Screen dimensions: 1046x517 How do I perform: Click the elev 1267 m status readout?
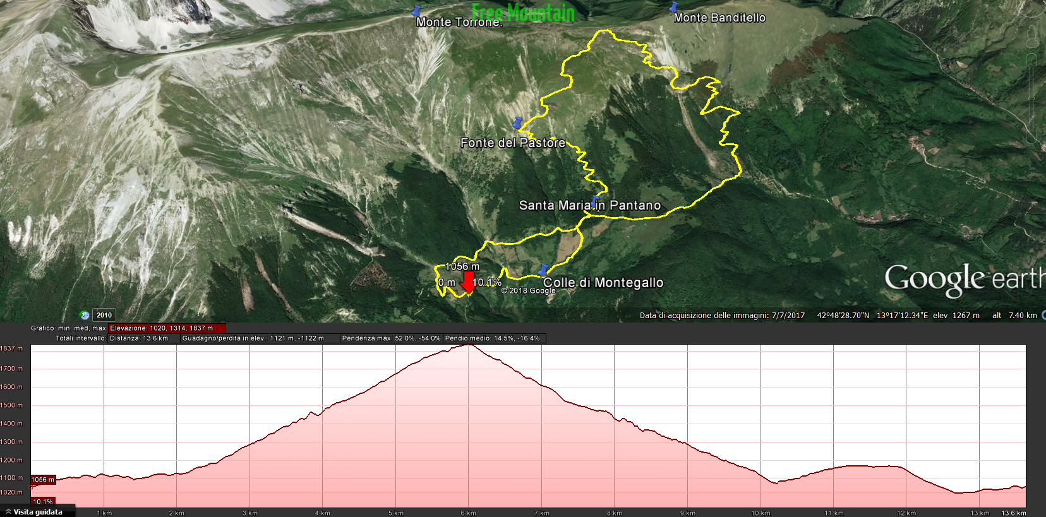point(956,316)
